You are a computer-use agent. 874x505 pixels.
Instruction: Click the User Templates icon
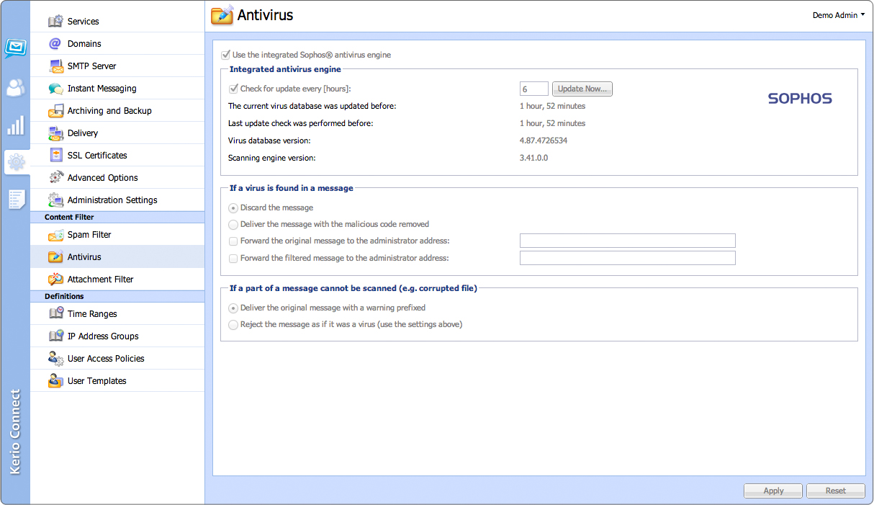pos(55,381)
